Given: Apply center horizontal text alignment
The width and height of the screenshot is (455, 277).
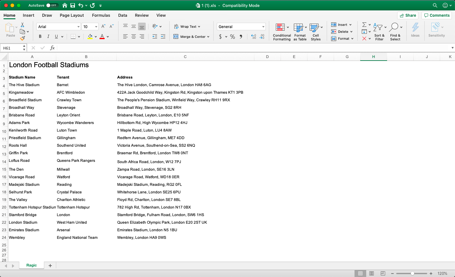Looking at the screenshot, I should (x=134, y=37).
